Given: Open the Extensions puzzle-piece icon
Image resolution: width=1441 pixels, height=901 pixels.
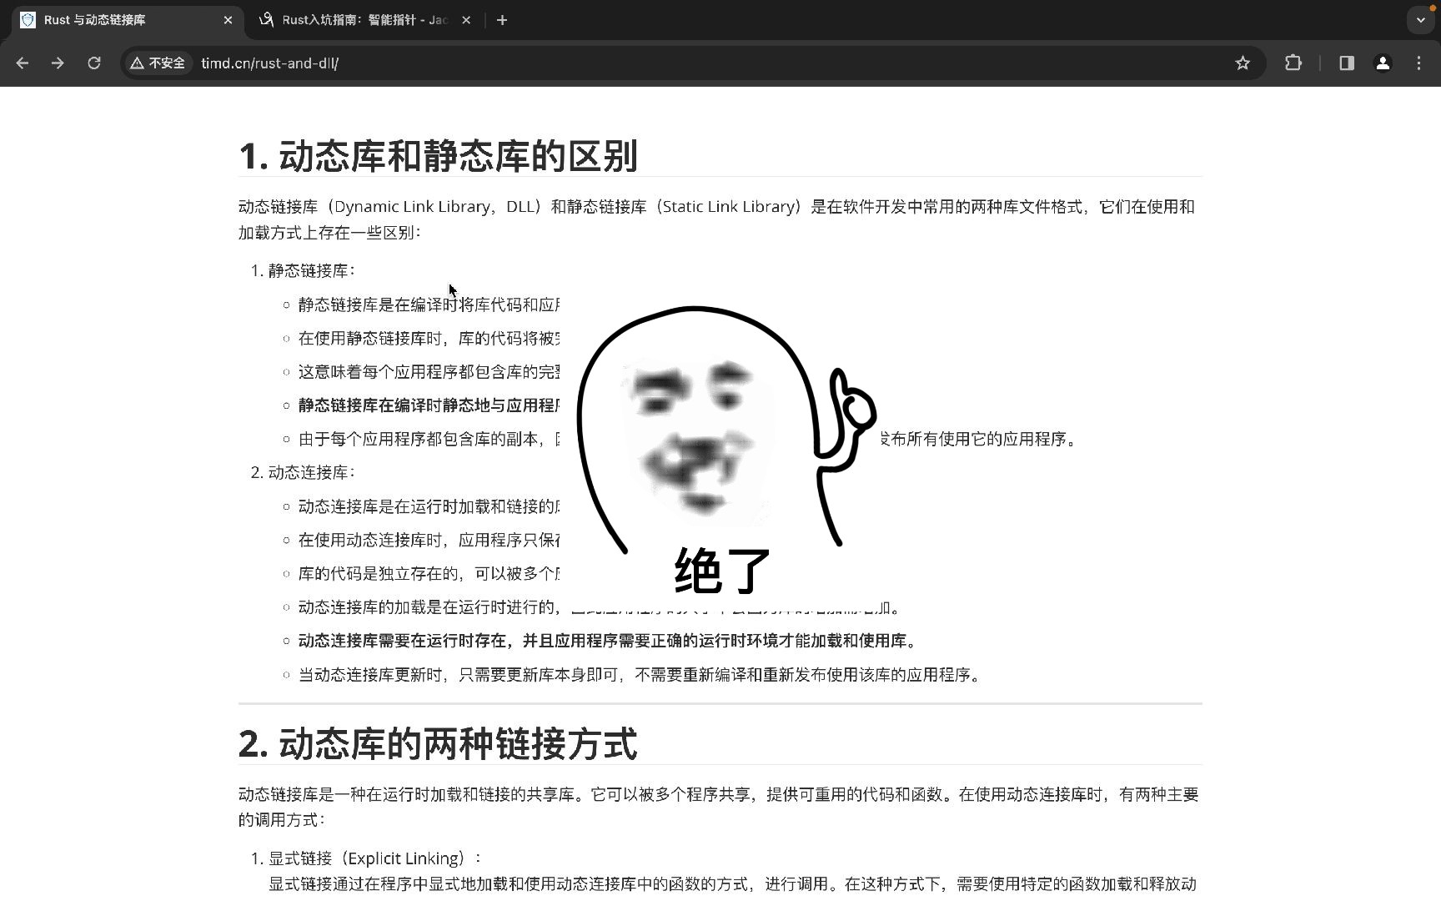Looking at the screenshot, I should tap(1292, 63).
